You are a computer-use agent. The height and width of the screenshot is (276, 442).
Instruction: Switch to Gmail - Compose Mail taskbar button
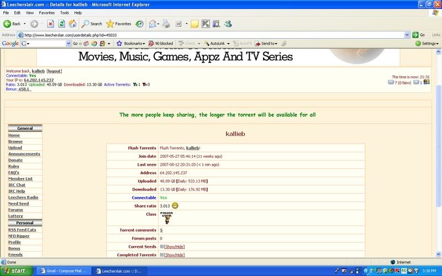(64, 271)
